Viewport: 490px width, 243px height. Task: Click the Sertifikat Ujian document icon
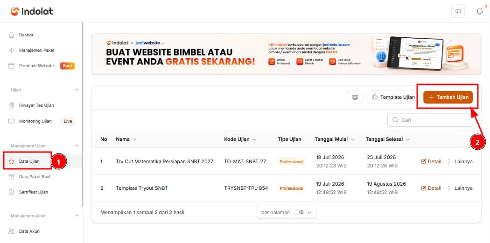(12, 192)
